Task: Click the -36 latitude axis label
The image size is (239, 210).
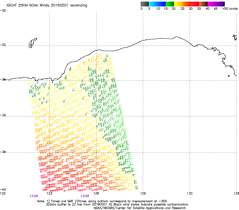Action: [3, 115]
